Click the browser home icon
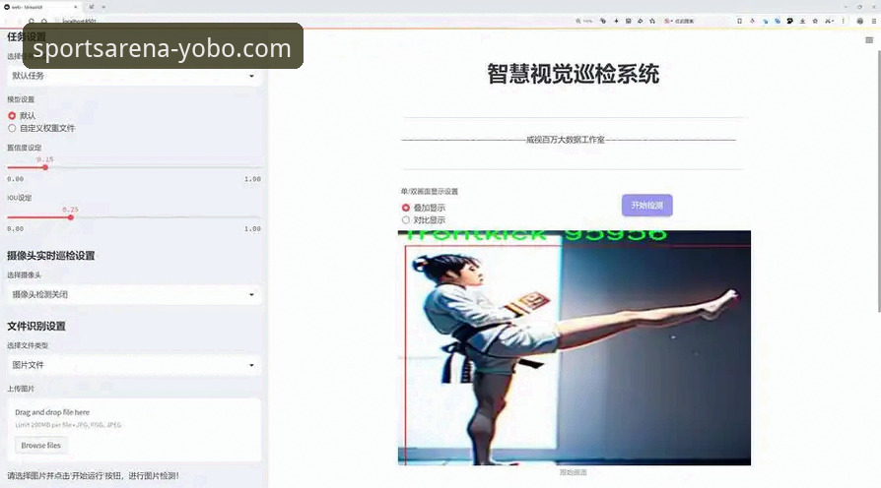The width and height of the screenshot is (881, 488). (43, 21)
